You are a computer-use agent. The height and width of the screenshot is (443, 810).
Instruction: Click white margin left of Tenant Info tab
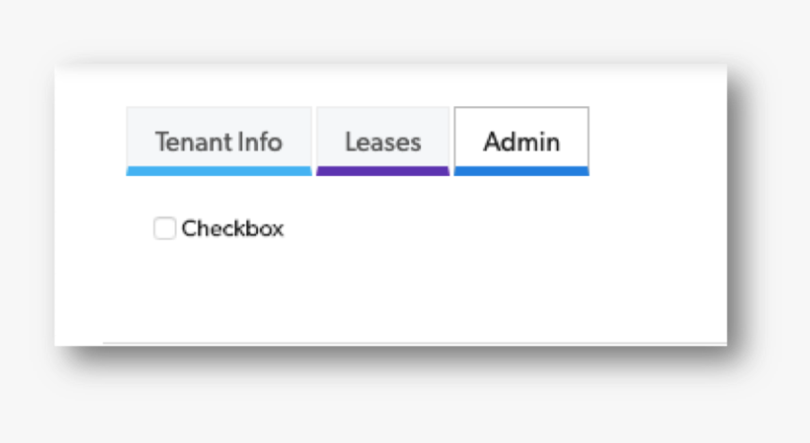coord(91,141)
